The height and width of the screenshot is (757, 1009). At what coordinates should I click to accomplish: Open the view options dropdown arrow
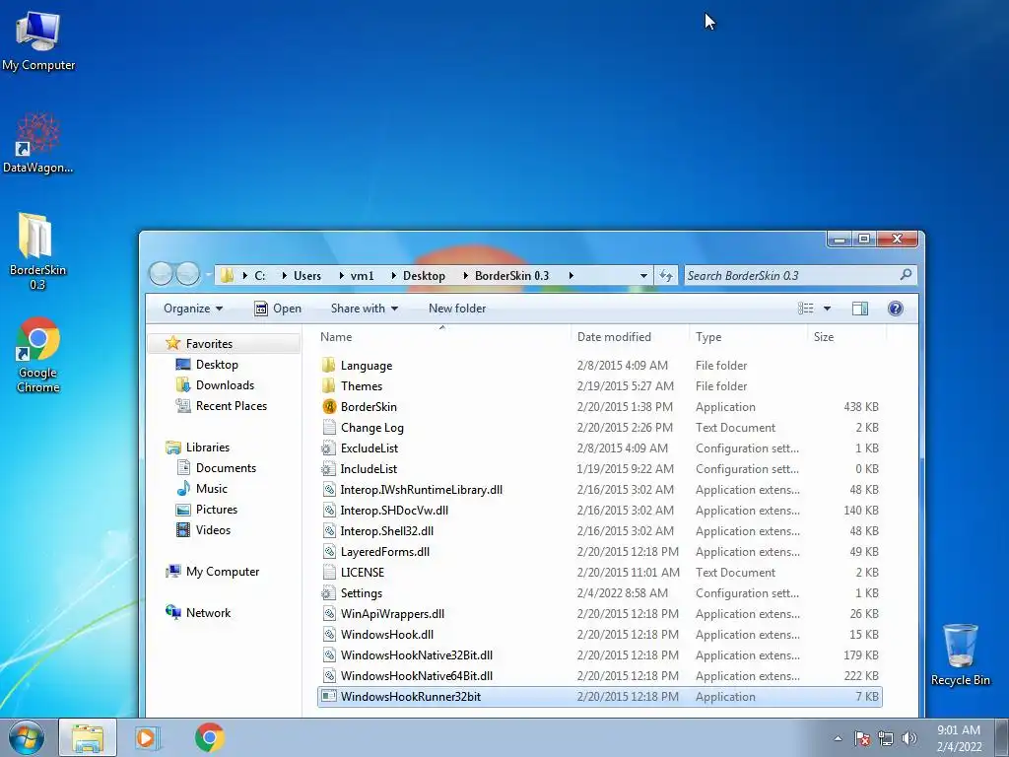pos(827,309)
